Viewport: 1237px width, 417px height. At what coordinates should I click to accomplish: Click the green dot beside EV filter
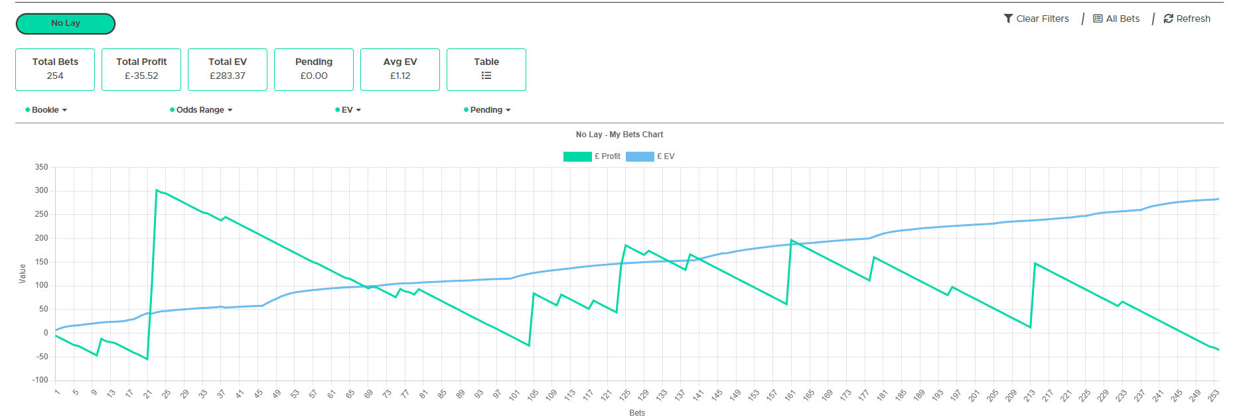point(337,109)
